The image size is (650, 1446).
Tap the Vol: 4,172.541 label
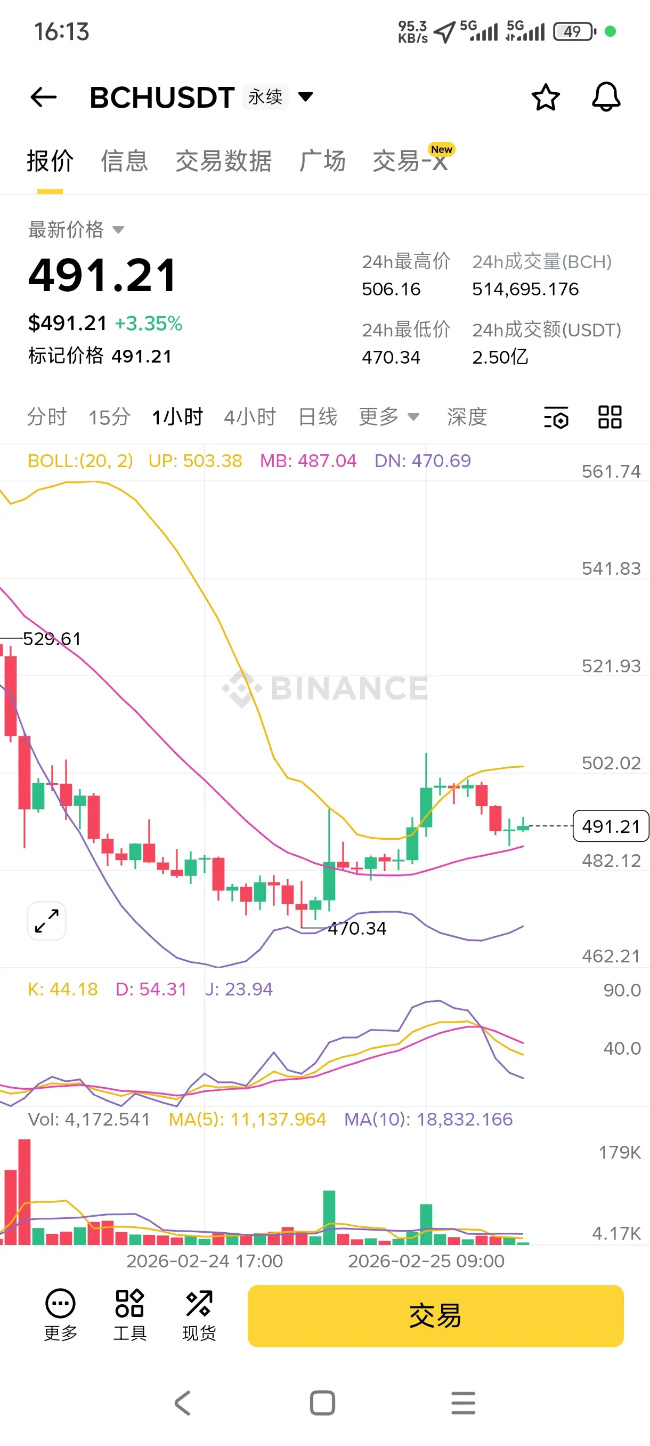(x=89, y=1119)
